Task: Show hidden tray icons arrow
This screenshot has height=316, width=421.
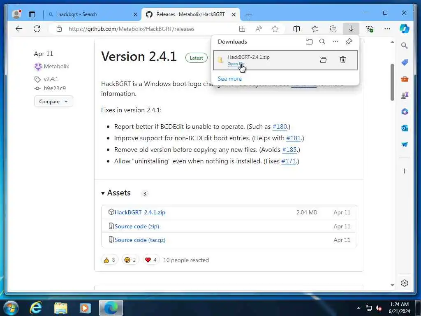Action: (x=359, y=308)
